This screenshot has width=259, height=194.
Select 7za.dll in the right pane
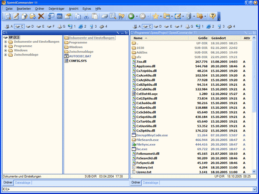point(191,62)
